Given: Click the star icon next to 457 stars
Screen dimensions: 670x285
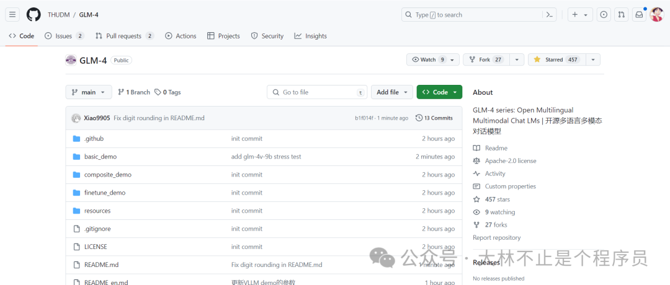Looking at the screenshot, I should point(476,199).
